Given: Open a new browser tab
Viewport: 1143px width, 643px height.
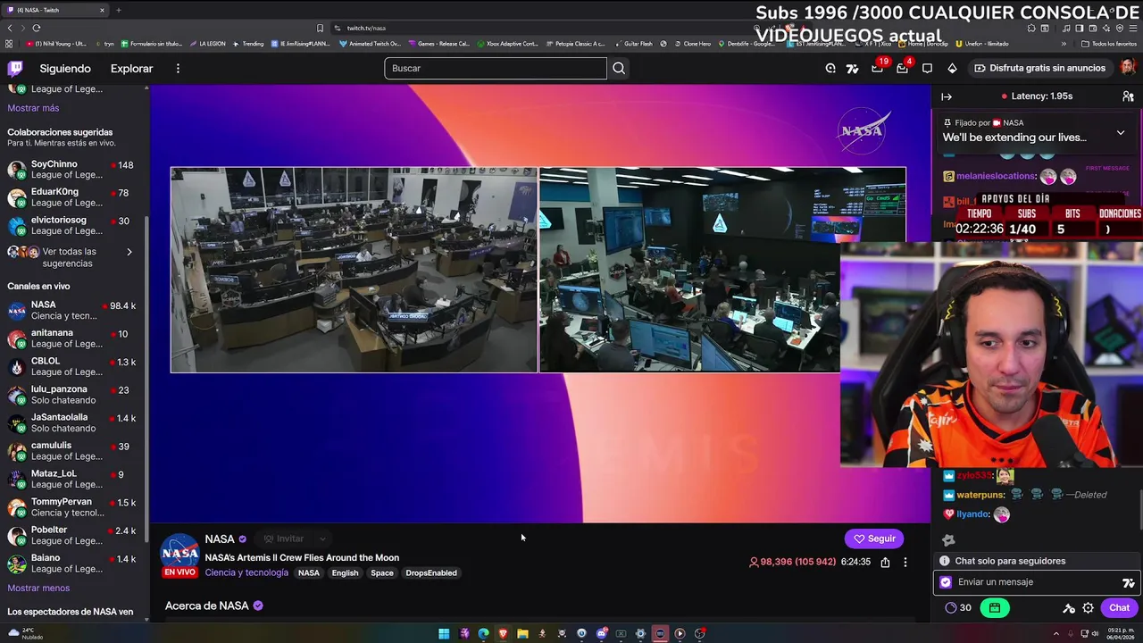Looking at the screenshot, I should [x=118, y=10].
